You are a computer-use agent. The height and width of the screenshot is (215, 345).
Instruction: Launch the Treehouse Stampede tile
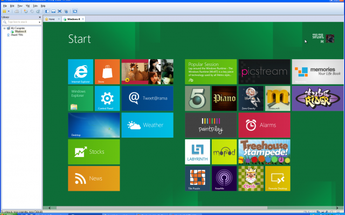(264, 152)
